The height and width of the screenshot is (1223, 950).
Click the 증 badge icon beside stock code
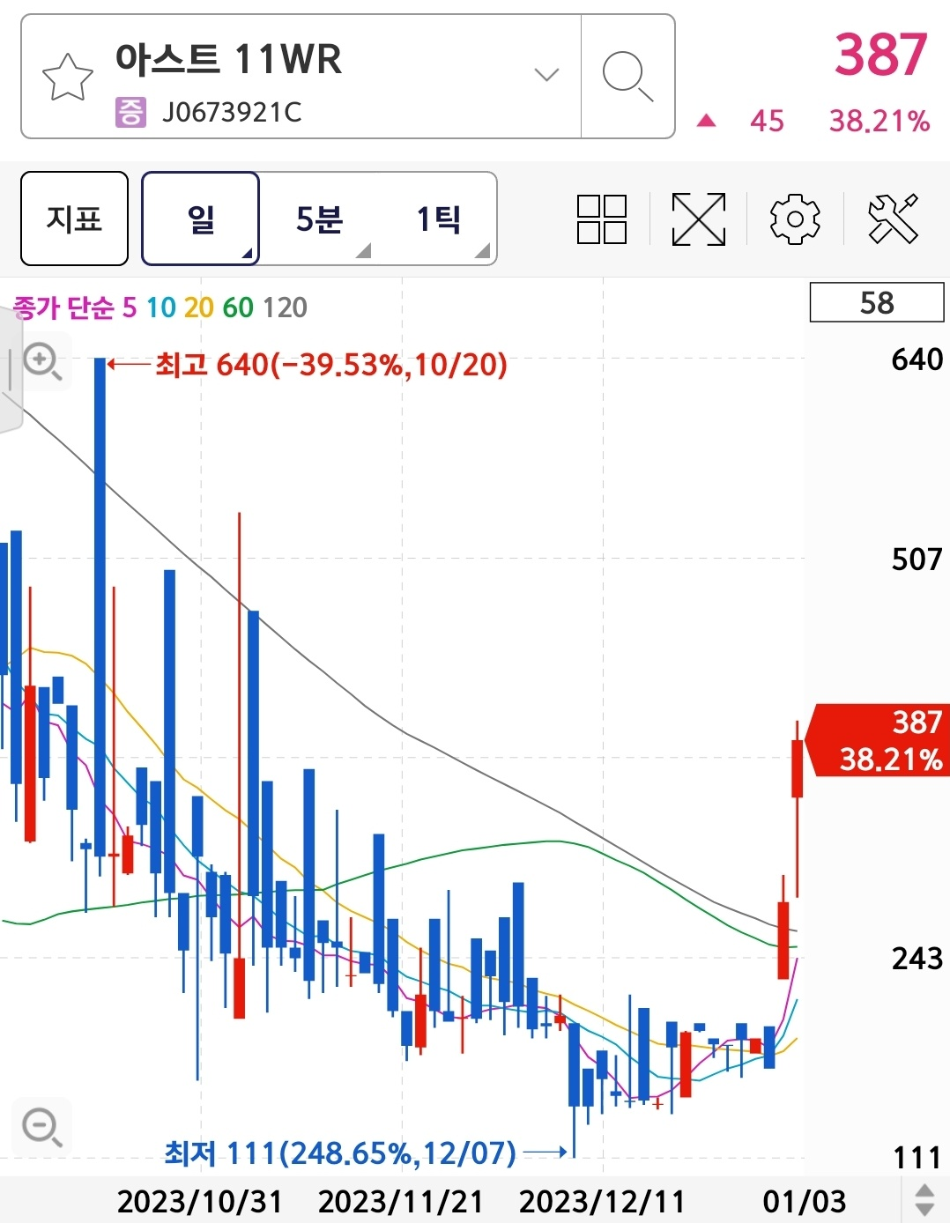click(130, 112)
